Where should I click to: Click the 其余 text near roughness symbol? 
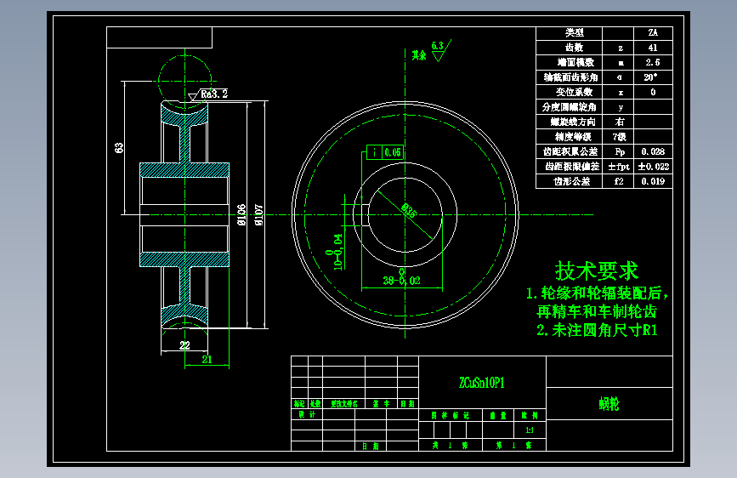[419, 55]
